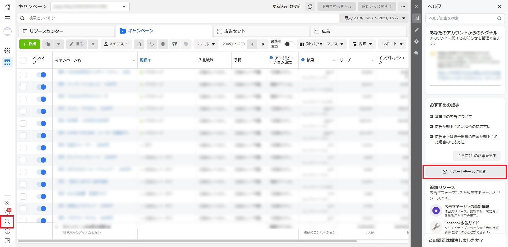
Task: Close the side panel with X icon
Action: (416, 7)
